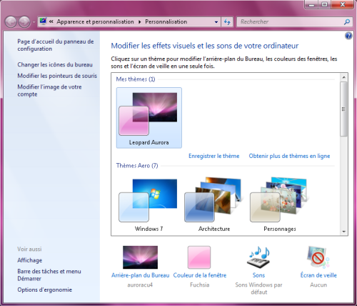Open the Sons link
Screen dimensions: 357x306
coord(258,275)
